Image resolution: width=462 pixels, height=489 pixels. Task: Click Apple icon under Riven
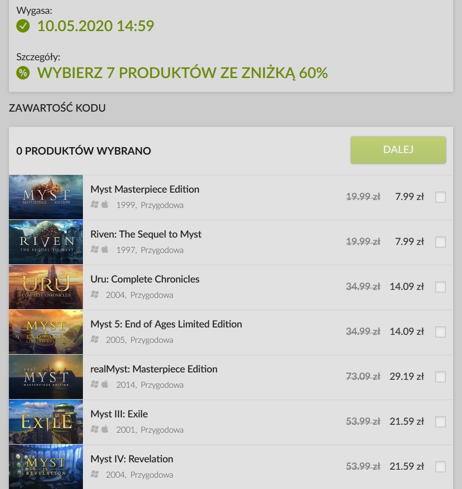105,249
